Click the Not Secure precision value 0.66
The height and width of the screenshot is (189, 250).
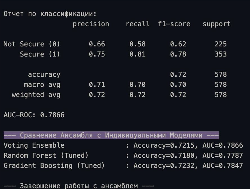click(97, 44)
